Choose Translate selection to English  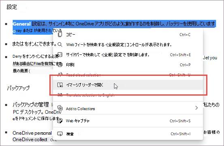coord(128,95)
